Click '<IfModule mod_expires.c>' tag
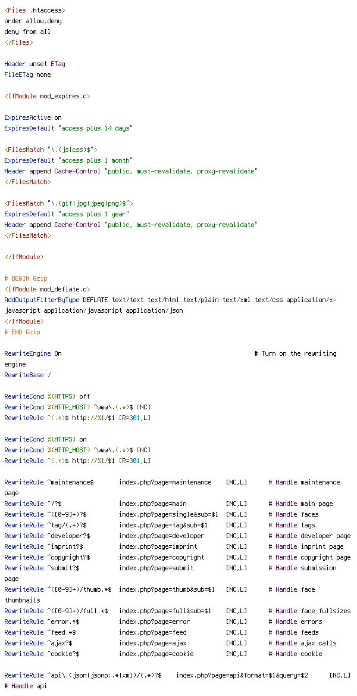357x696 pixels. tap(48, 97)
